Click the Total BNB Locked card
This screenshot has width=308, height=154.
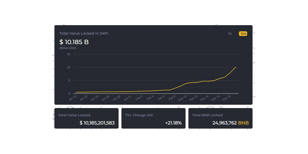(220, 118)
